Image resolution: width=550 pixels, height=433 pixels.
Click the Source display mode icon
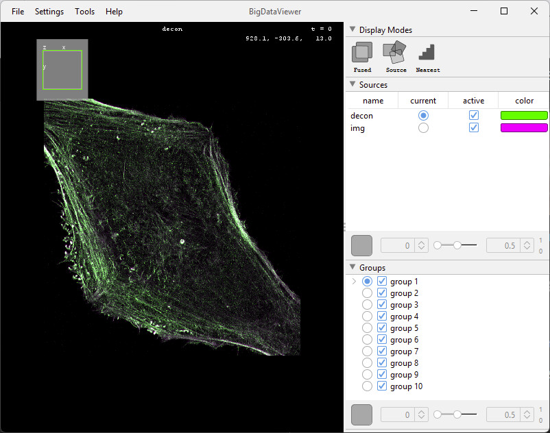pyautogui.click(x=396, y=53)
